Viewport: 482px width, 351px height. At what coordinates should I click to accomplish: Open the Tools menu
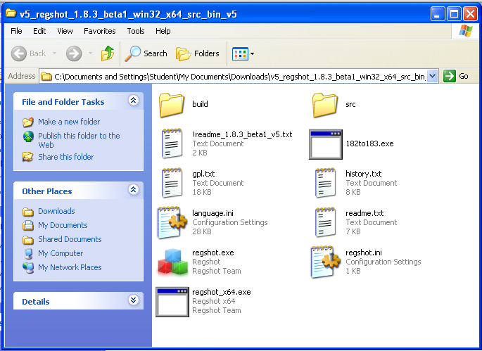[x=136, y=31]
